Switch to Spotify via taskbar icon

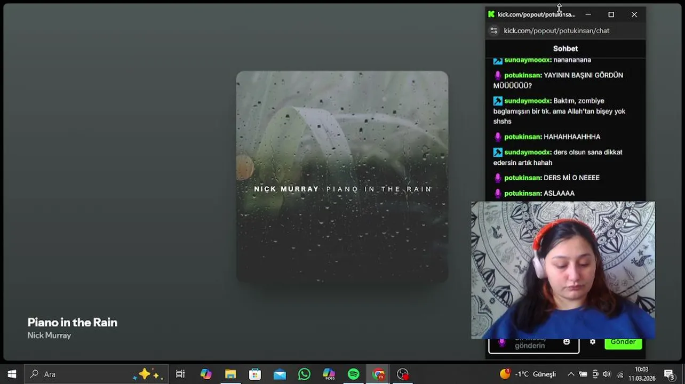coord(353,374)
